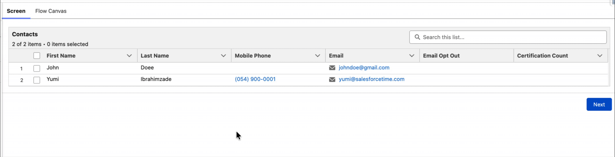
Task: Open the Mobile Phone column dropdown
Action: (x=318, y=56)
